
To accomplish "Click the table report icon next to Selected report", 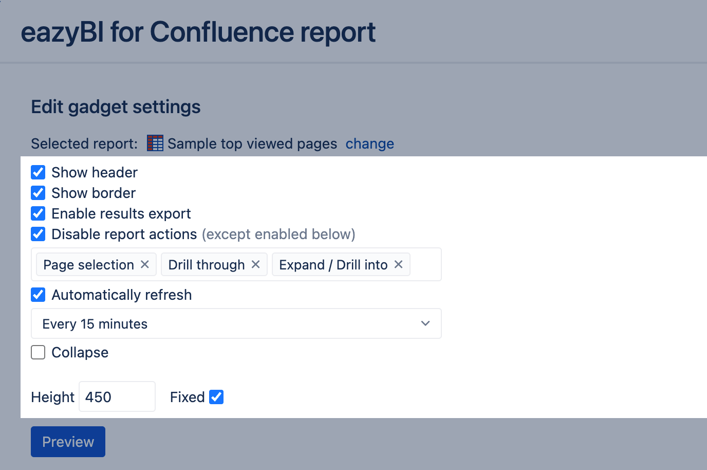I will click(x=154, y=143).
